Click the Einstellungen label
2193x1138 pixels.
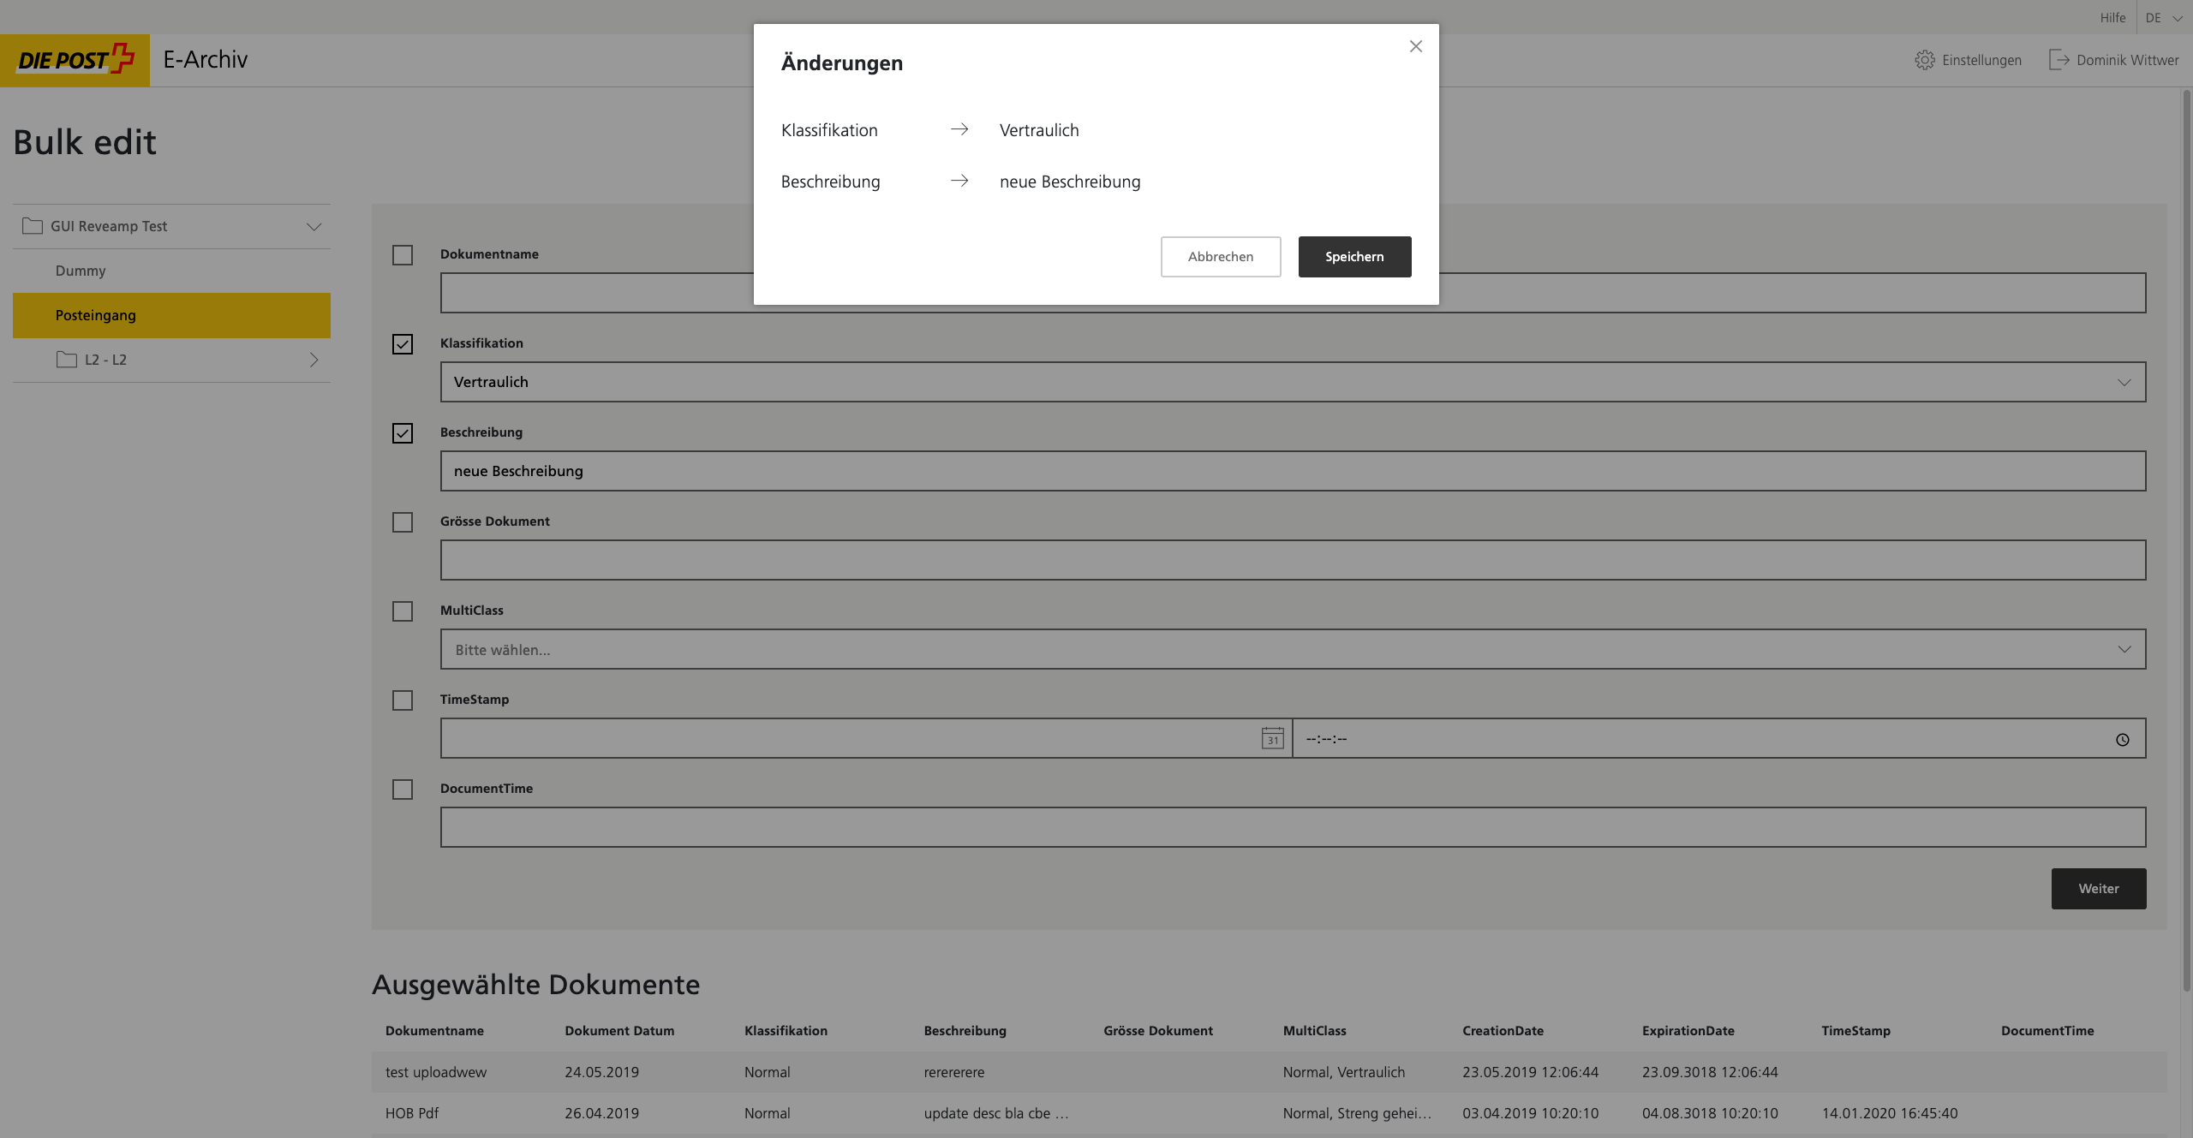[x=1981, y=60]
